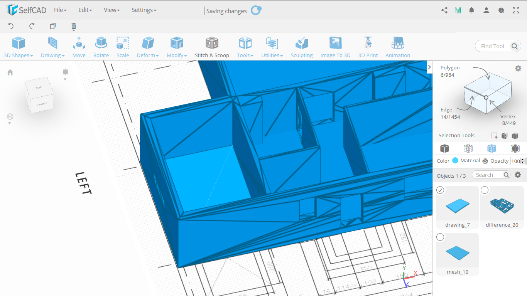The width and height of the screenshot is (527, 296).
Task: Click the marquee selection tool icon
Action: coord(494,136)
